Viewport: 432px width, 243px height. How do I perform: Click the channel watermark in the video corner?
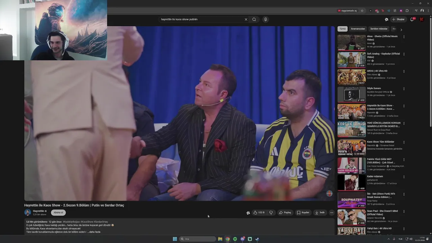(329, 193)
